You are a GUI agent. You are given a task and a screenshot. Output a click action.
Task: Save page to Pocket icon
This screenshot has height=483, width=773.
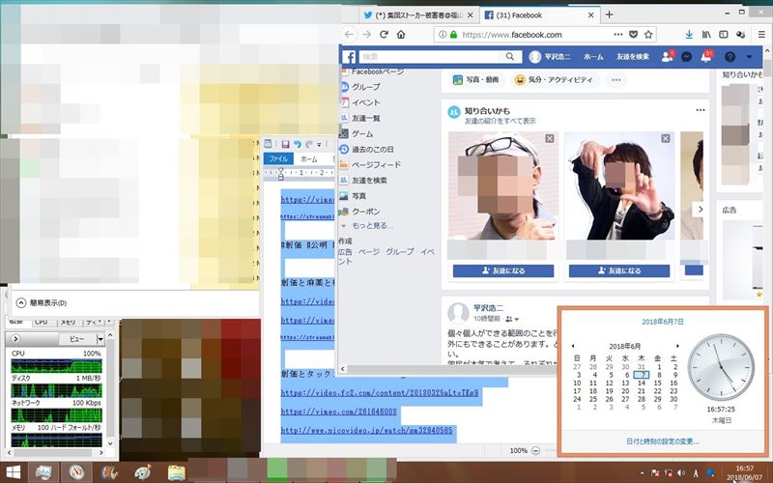[634, 35]
